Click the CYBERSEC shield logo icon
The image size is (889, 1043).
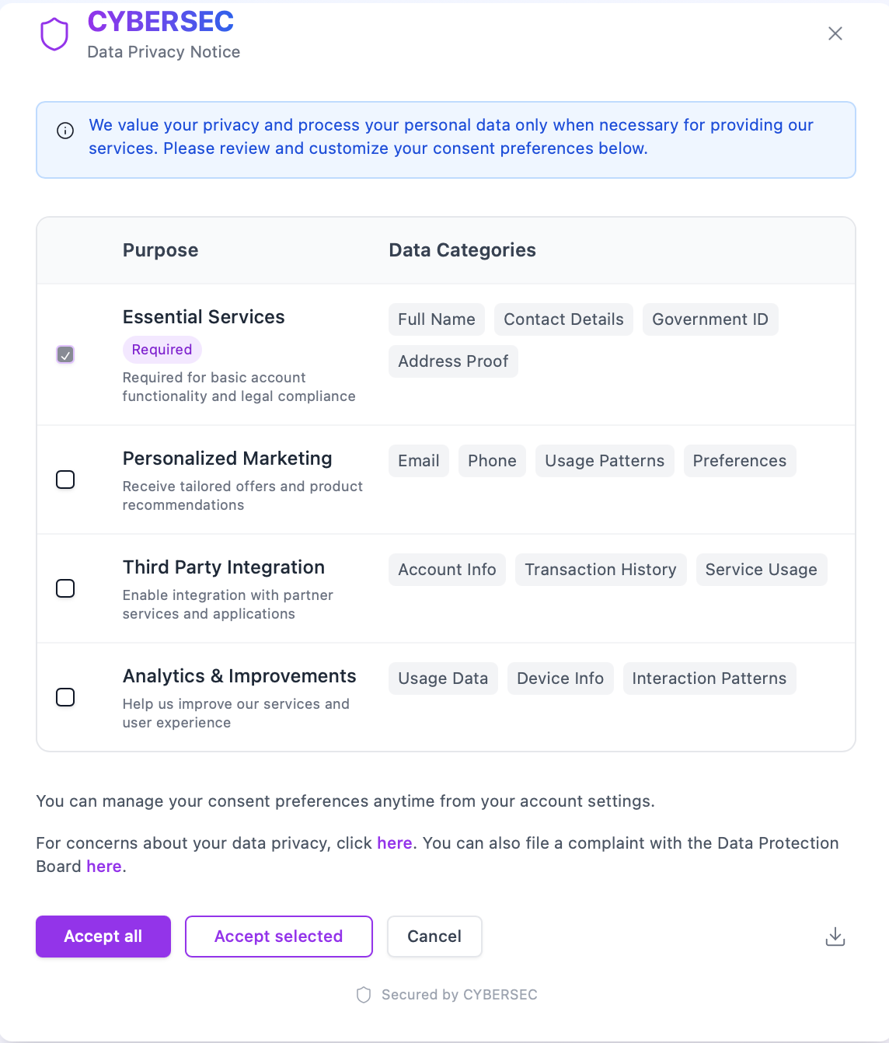pos(54,35)
